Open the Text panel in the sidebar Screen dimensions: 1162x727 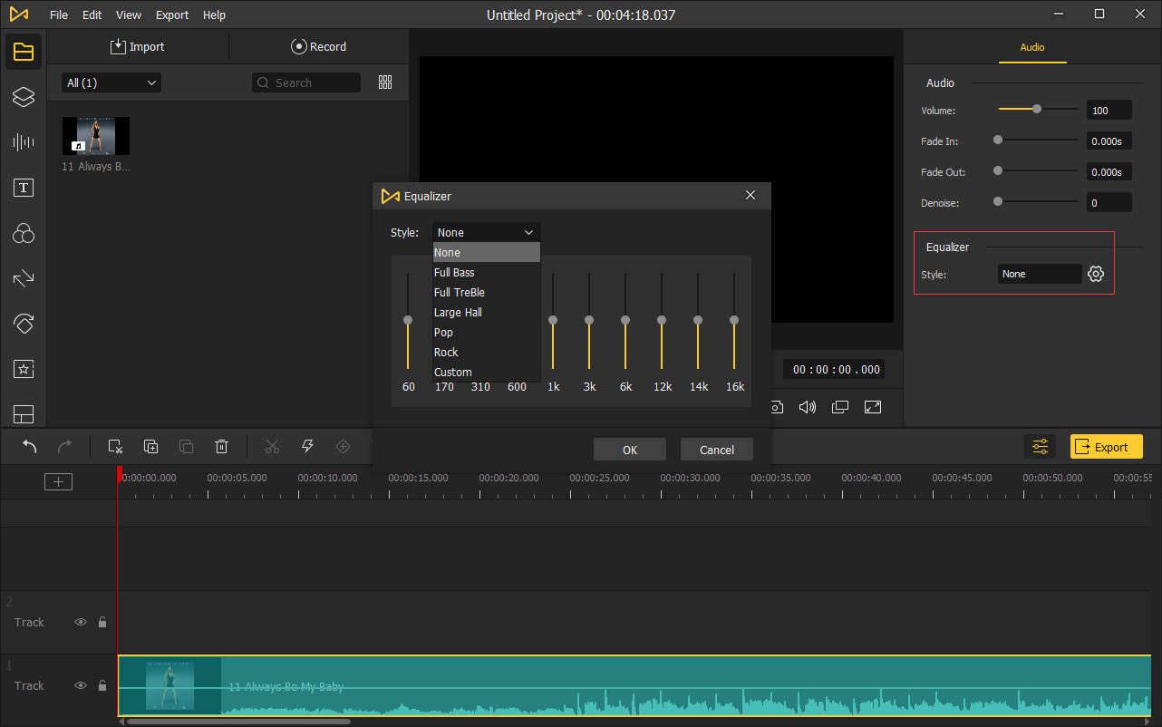[x=24, y=188]
